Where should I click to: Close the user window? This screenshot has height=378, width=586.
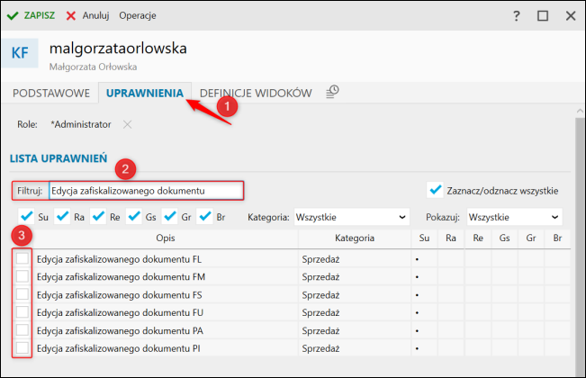[571, 15]
